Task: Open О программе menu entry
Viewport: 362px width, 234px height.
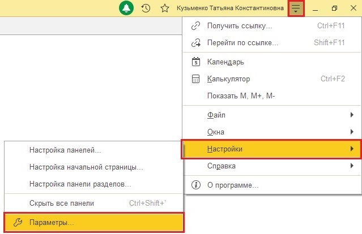Action: [272, 185]
